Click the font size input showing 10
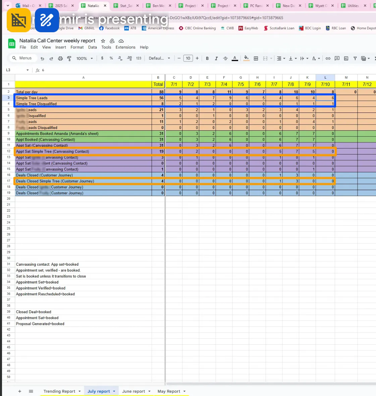 [188, 58]
